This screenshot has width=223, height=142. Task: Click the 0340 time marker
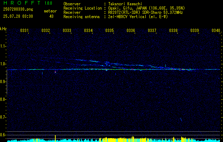(216, 30)
